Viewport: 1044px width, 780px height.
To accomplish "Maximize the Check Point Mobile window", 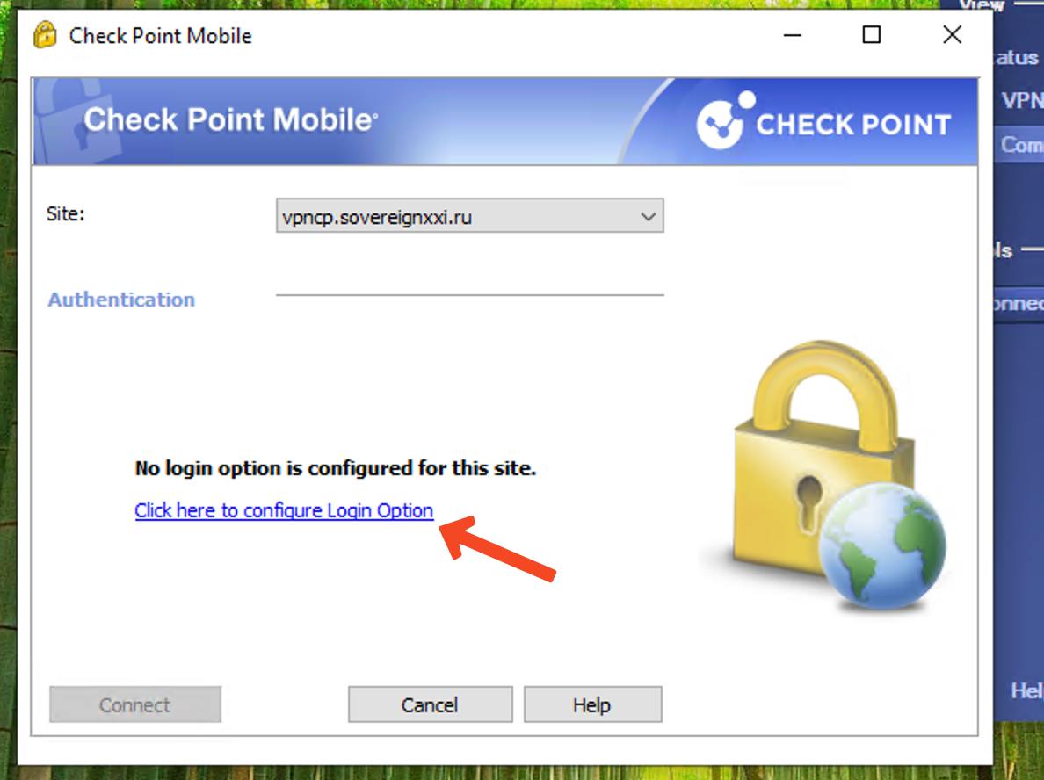I will (872, 34).
